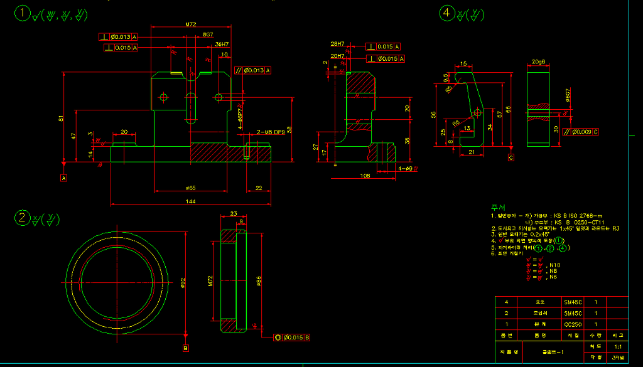Click the N10 roughness grade entry
This screenshot has width=643, height=367.
point(555,265)
